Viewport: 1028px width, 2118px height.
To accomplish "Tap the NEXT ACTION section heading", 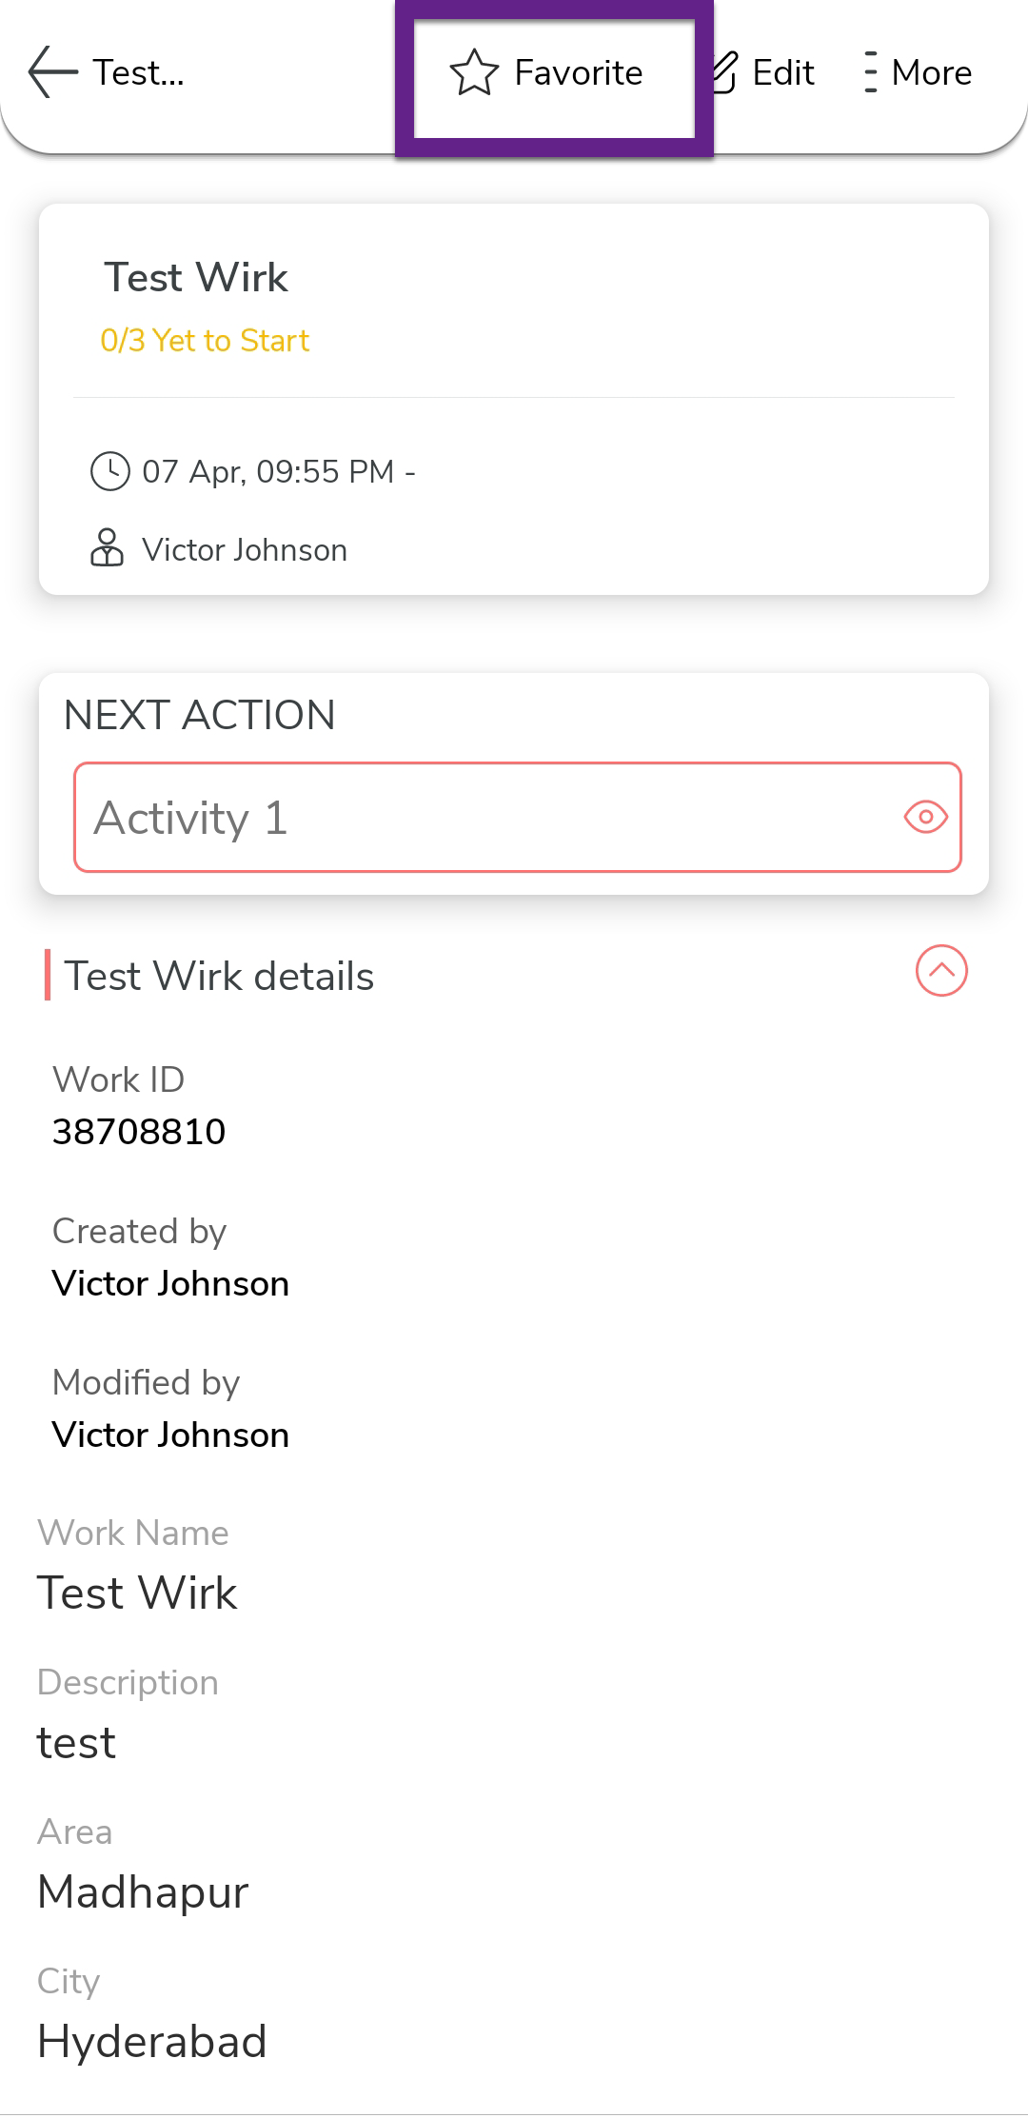I will coord(200,716).
